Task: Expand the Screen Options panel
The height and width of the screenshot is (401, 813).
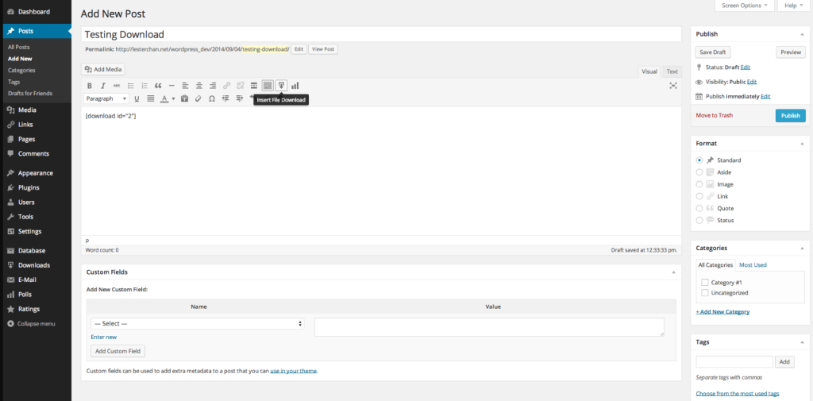Action: pos(745,6)
